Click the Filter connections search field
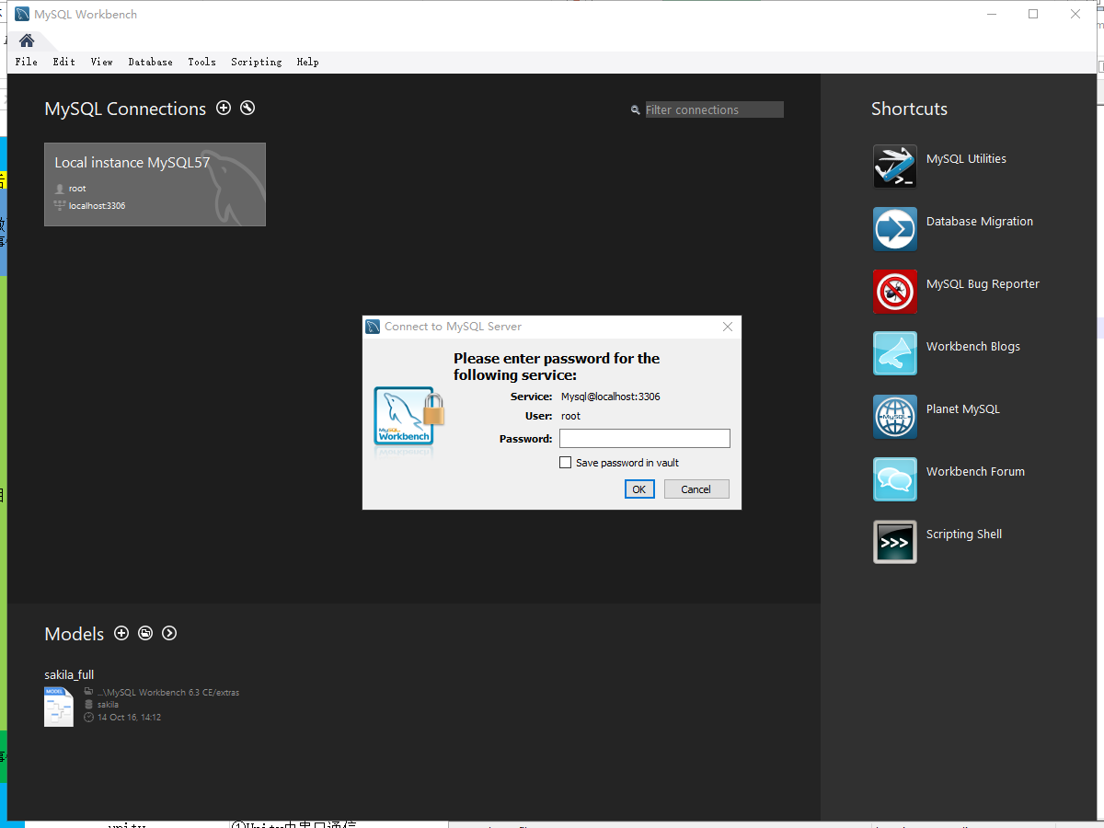The height and width of the screenshot is (828, 1104). [714, 109]
